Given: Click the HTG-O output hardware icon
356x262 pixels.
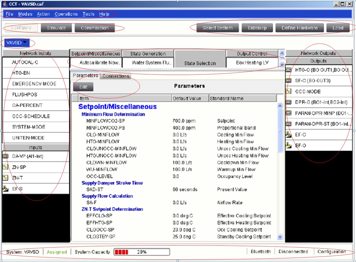Looking at the screenshot, I should tap(289, 70).
